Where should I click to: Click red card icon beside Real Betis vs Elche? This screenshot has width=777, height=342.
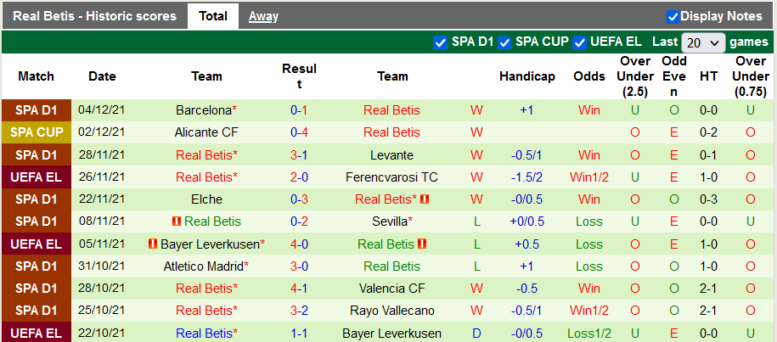(x=425, y=199)
